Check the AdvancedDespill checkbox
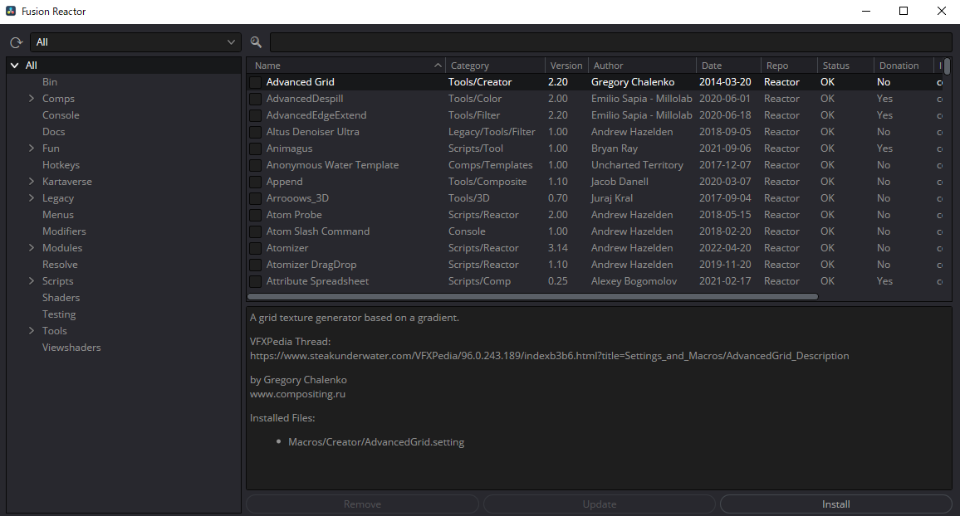The height and width of the screenshot is (516, 960). tap(255, 99)
